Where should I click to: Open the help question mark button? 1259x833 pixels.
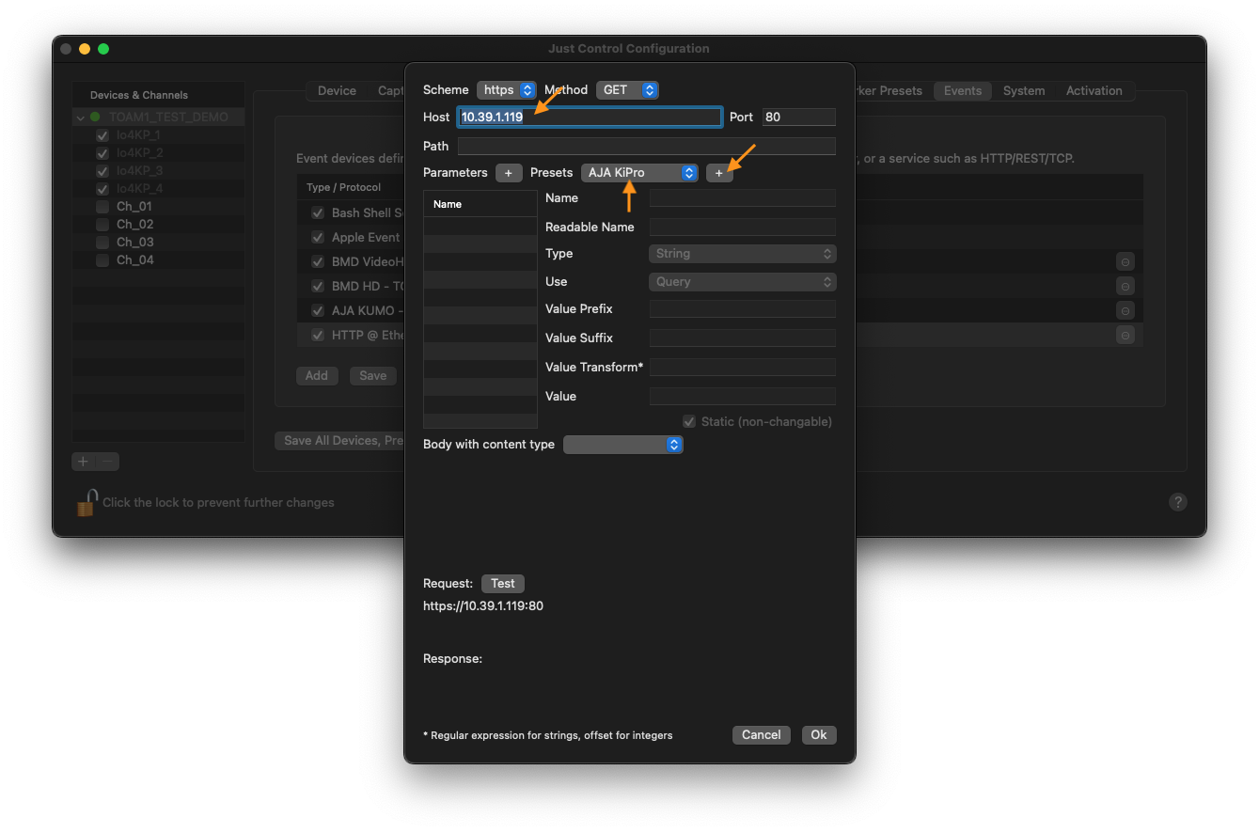[1177, 502]
